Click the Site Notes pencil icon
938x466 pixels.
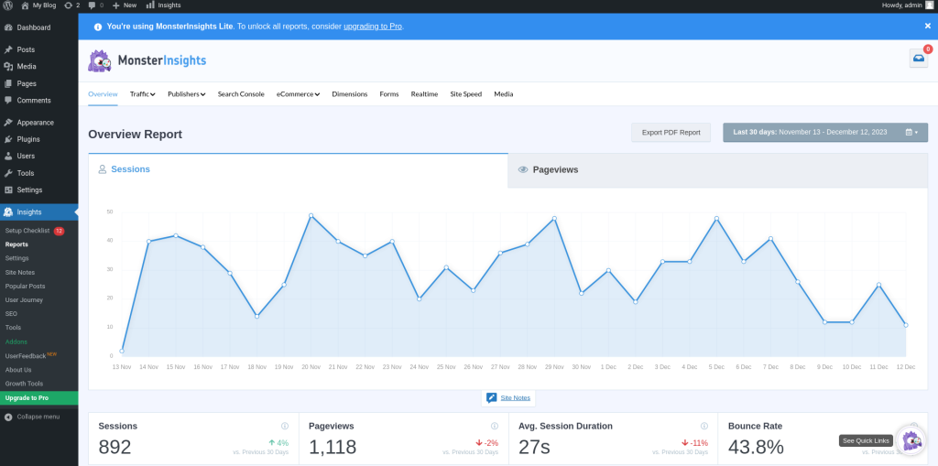492,398
